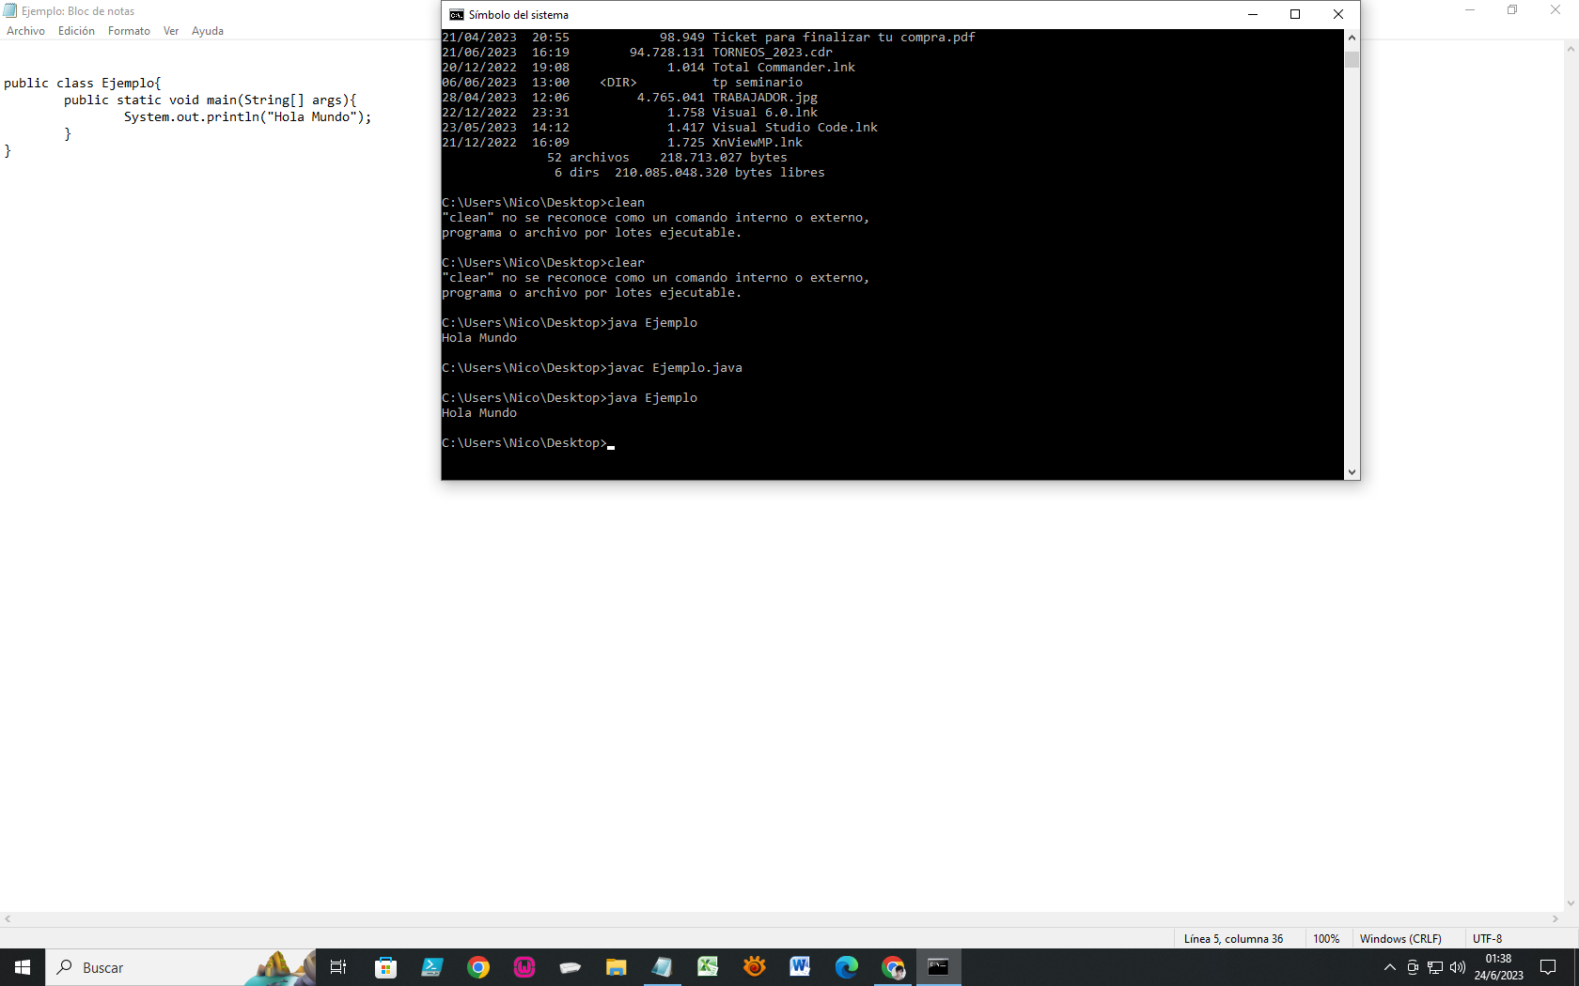The width and height of the screenshot is (1579, 986).
Task: Click the Meet Now tray icon
Action: [1413, 967]
